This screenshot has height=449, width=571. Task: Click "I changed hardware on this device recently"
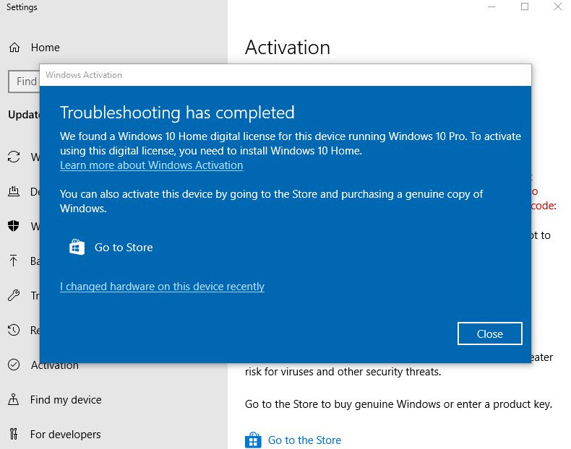point(162,287)
